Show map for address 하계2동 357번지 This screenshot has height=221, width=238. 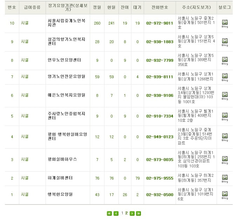coord(196,178)
